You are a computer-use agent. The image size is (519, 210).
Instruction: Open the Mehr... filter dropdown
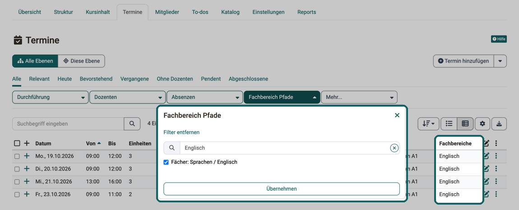pyautogui.click(x=359, y=97)
